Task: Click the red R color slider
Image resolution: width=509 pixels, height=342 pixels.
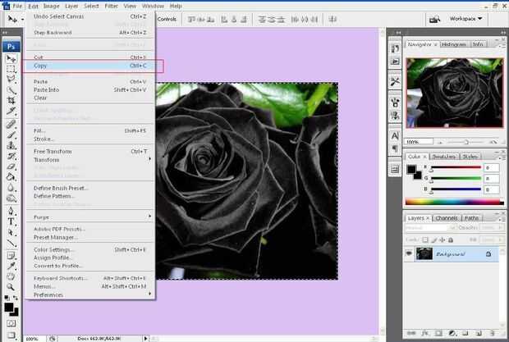Action: pos(456,167)
